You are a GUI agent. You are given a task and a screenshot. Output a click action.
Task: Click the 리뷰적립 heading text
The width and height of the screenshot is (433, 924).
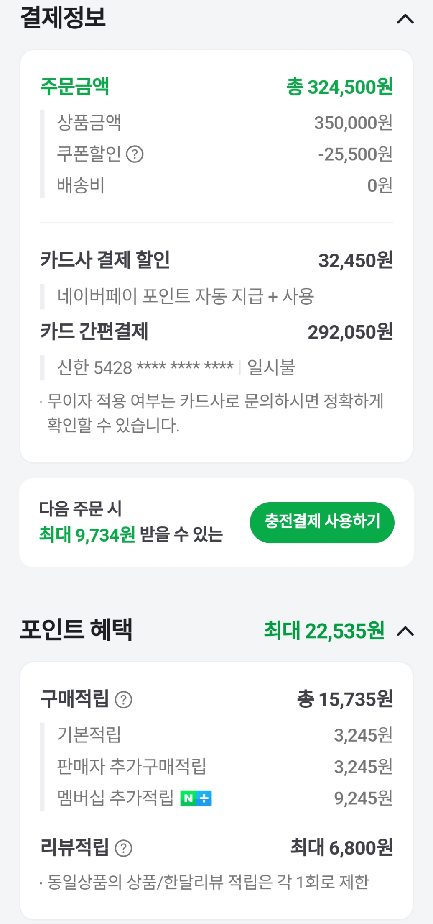[74, 847]
